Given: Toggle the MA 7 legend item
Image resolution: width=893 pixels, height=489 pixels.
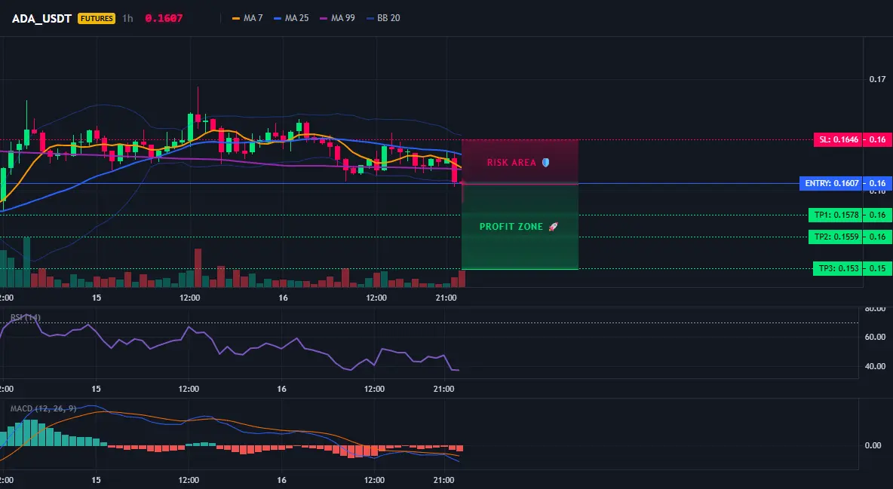Looking at the screenshot, I should (x=247, y=18).
